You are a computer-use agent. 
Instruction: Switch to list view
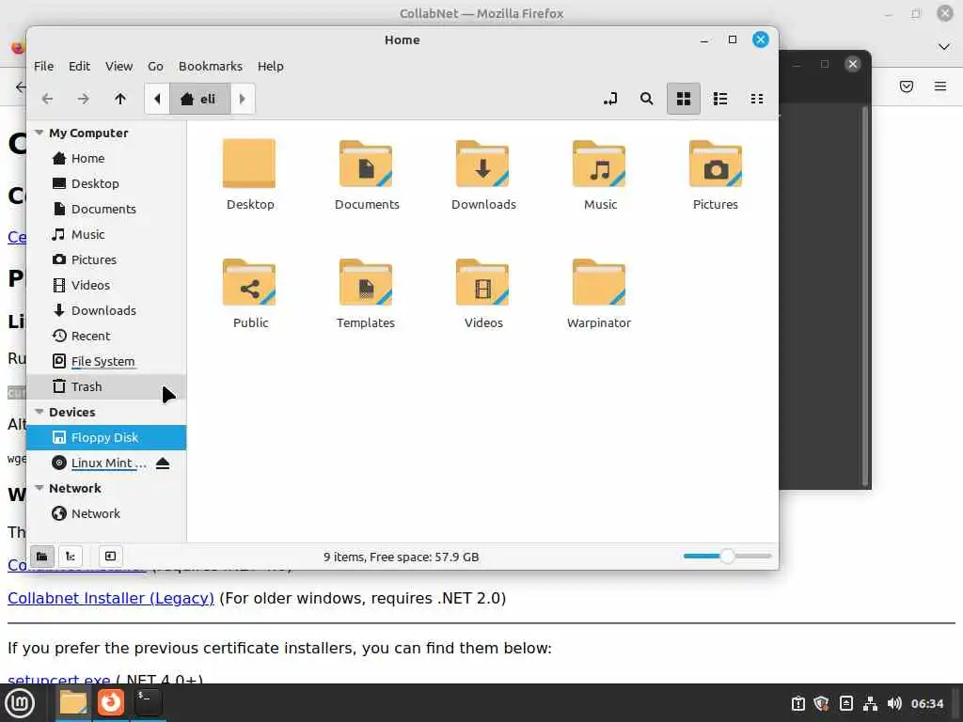coord(719,98)
